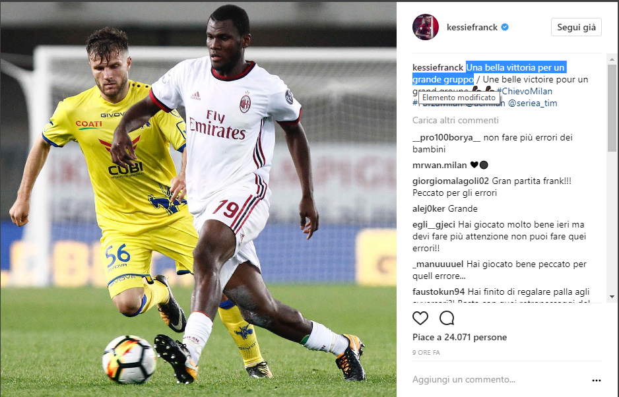Click kessiefranck's profile avatar

pyautogui.click(x=426, y=27)
